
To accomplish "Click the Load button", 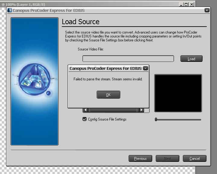I will point(191,59).
